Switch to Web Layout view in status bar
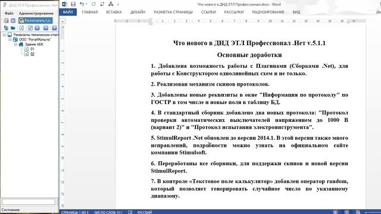Viewport: 381px width, 214px height. [358, 212]
